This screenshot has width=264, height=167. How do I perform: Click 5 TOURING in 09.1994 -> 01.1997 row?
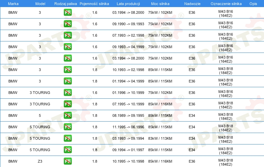pos(40,150)
